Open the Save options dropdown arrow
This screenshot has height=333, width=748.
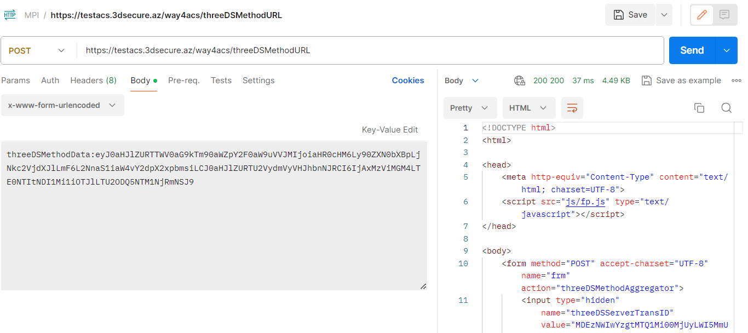[664, 15]
